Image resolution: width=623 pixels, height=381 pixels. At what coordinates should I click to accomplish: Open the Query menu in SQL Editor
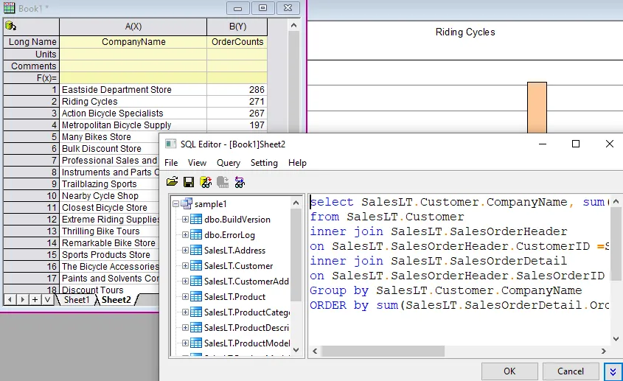(x=229, y=163)
